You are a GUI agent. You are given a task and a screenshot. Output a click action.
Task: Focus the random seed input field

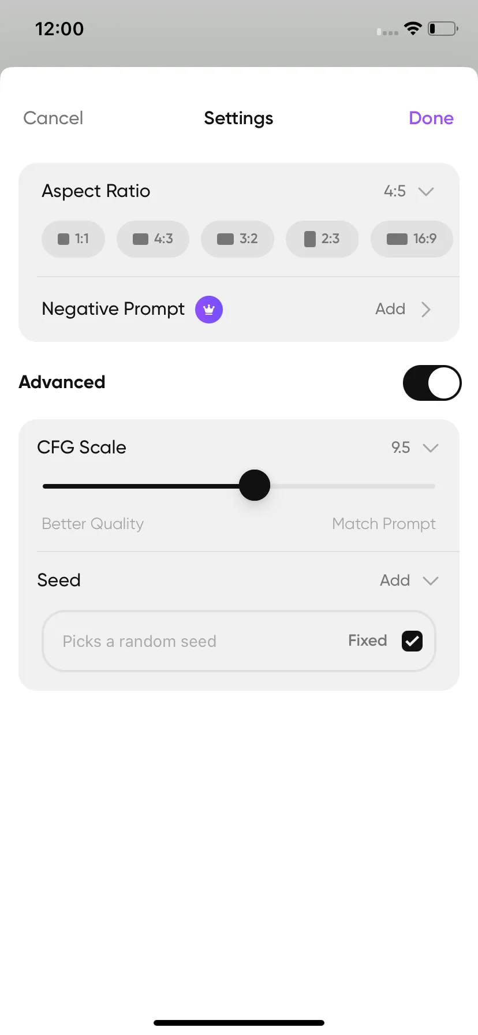[x=239, y=641]
